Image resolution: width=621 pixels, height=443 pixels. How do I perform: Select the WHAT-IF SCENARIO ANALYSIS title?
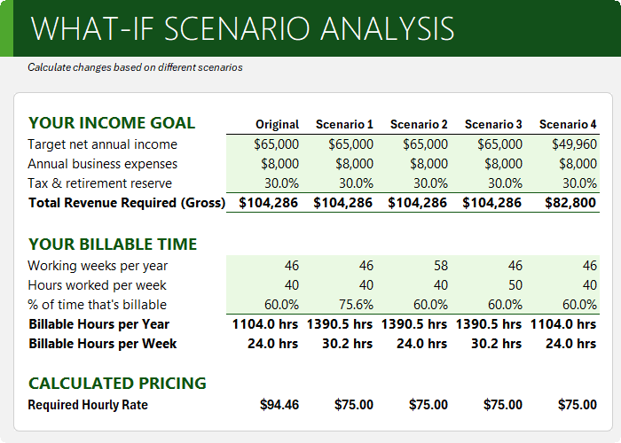tap(242, 28)
